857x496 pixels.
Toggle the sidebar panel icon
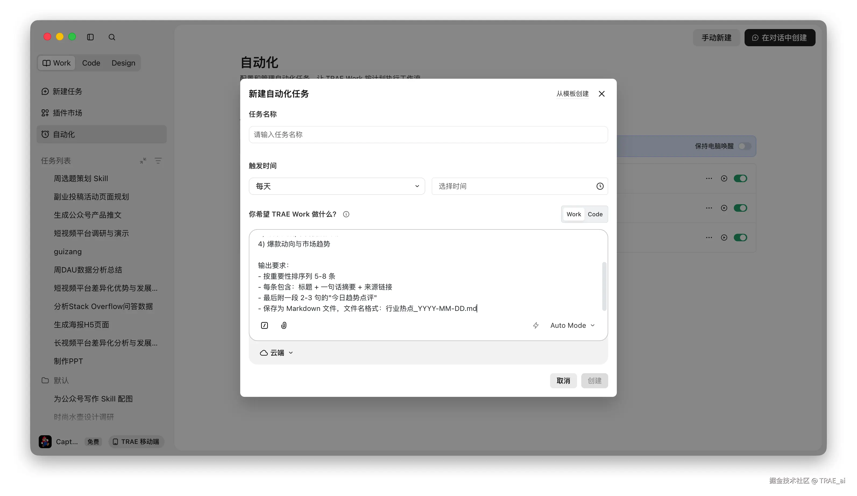tap(90, 37)
